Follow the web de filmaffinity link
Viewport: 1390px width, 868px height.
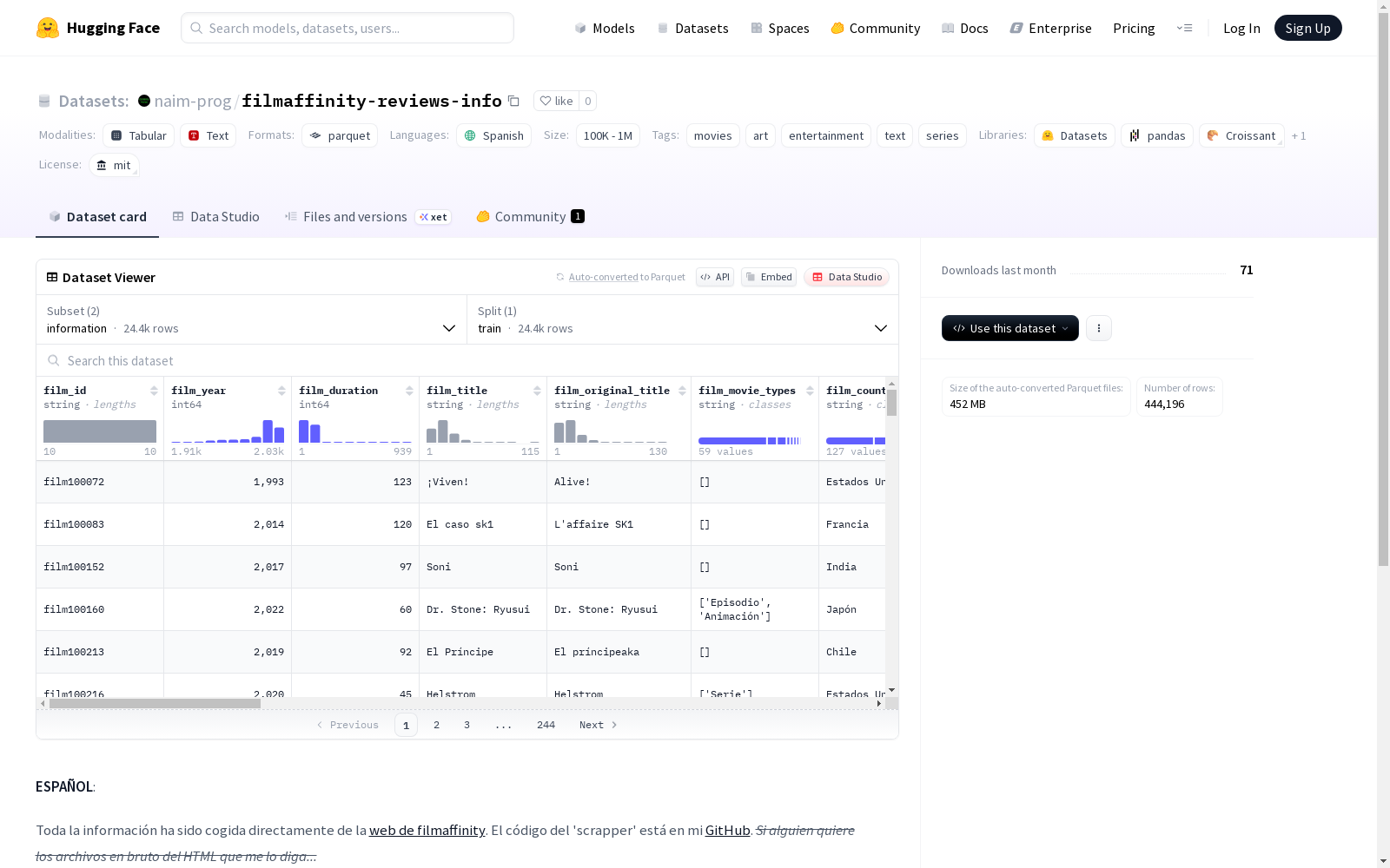(427, 830)
